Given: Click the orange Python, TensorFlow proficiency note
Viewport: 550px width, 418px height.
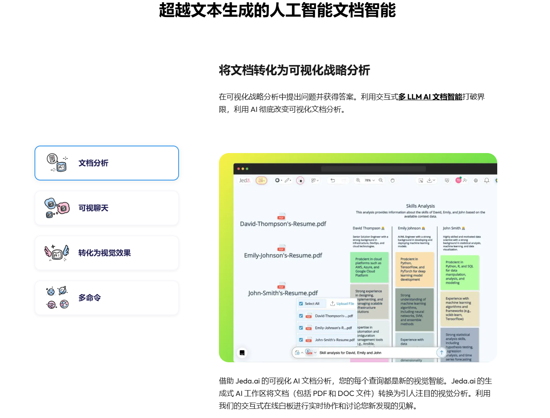Looking at the screenshot, I should 414,269.
